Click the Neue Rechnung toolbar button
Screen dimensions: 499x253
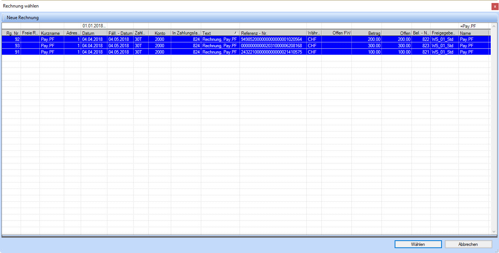pyautogui.click(x=23, y=18)
